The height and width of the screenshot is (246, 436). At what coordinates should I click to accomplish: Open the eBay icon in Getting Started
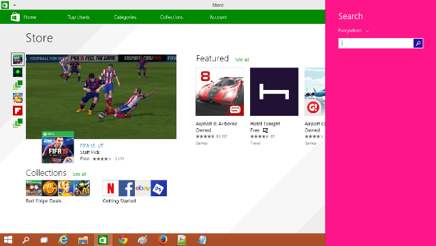point(142,188)
